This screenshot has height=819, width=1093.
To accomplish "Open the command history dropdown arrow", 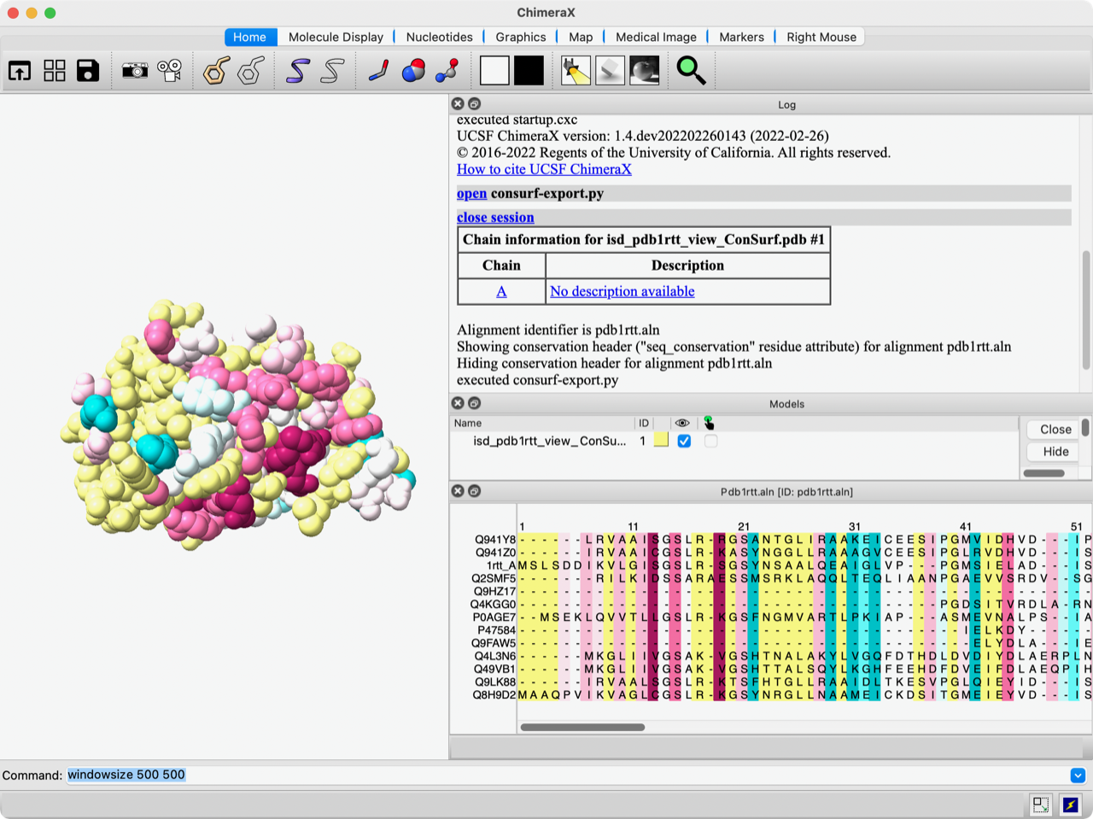I will pyautogui.click(x=1078, y=775).
